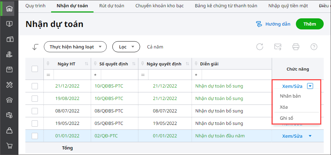The image size is (331, 155).
Task: Switch to the "Rút dự toán" tab
Action: (x=112, y=6)
